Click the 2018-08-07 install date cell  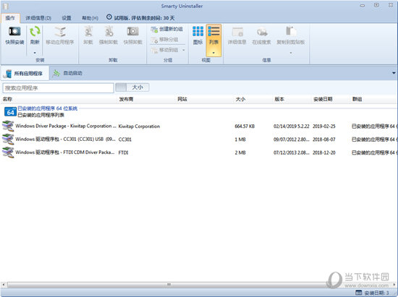pyautogui.click(x=324, y=139)
